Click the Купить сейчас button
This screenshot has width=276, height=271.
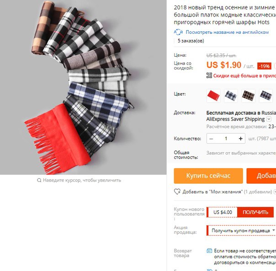click(x=208, y=176)
